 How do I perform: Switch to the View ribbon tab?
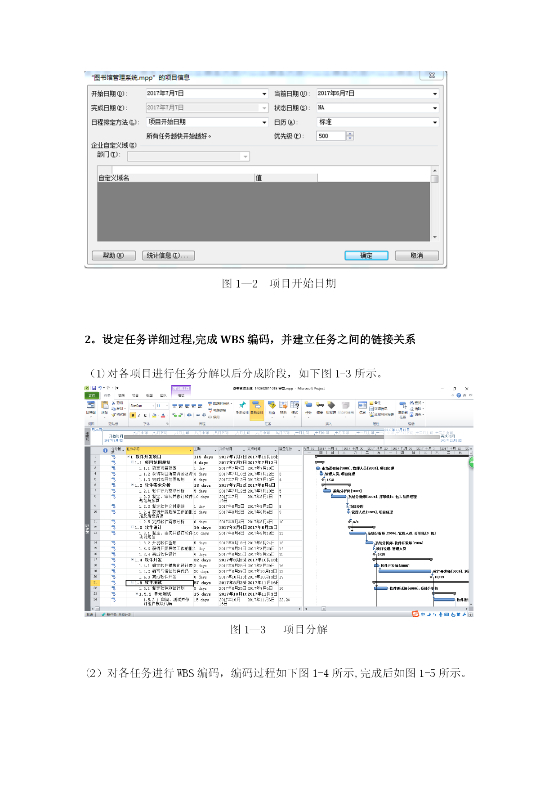tap(149, 395)
